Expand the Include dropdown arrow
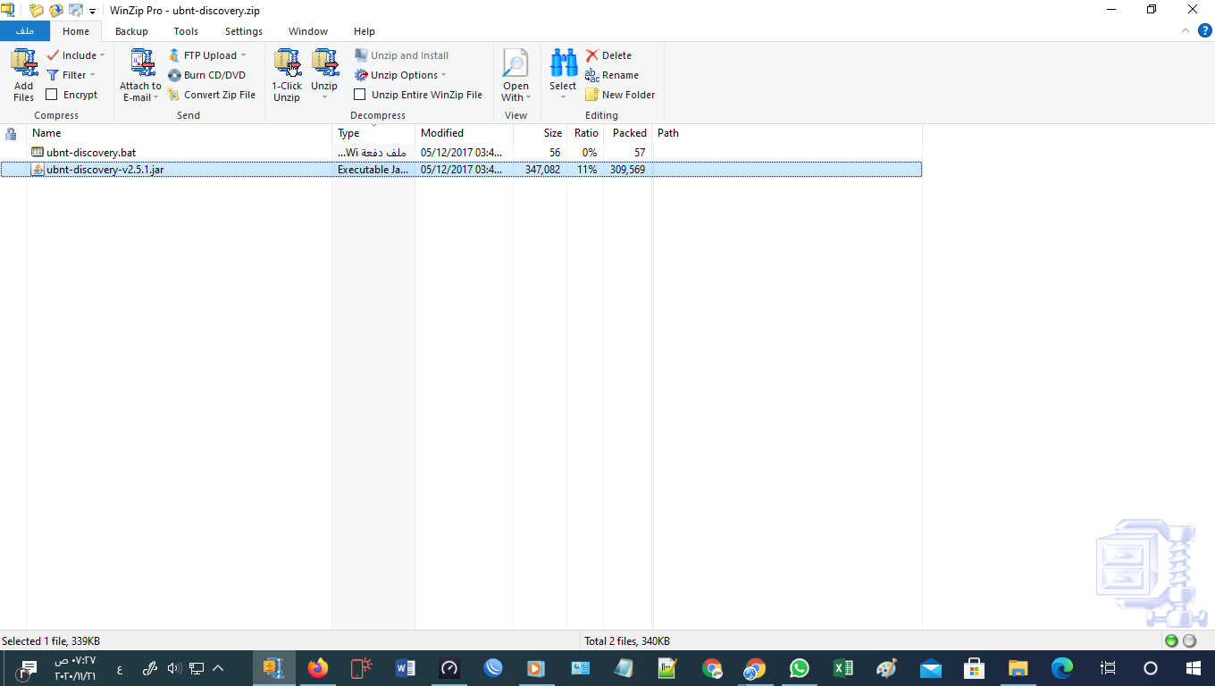This screenshot has width=1215, height=686. click(102, 55)
